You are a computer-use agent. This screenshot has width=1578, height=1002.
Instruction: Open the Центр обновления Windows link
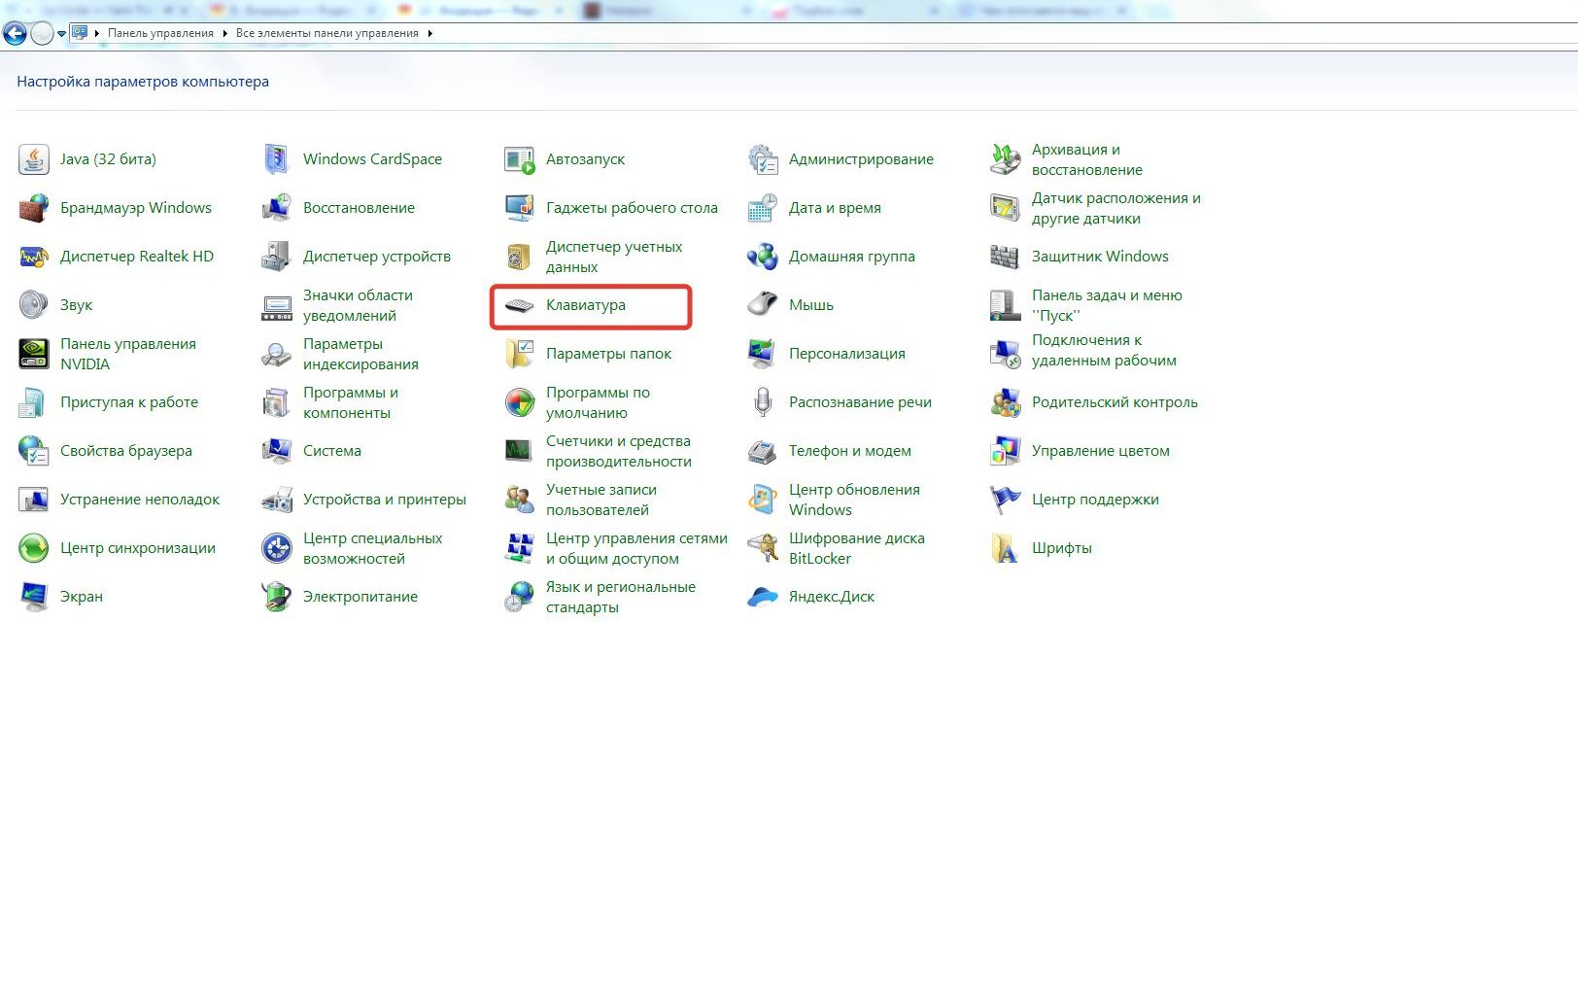[853, 500]
